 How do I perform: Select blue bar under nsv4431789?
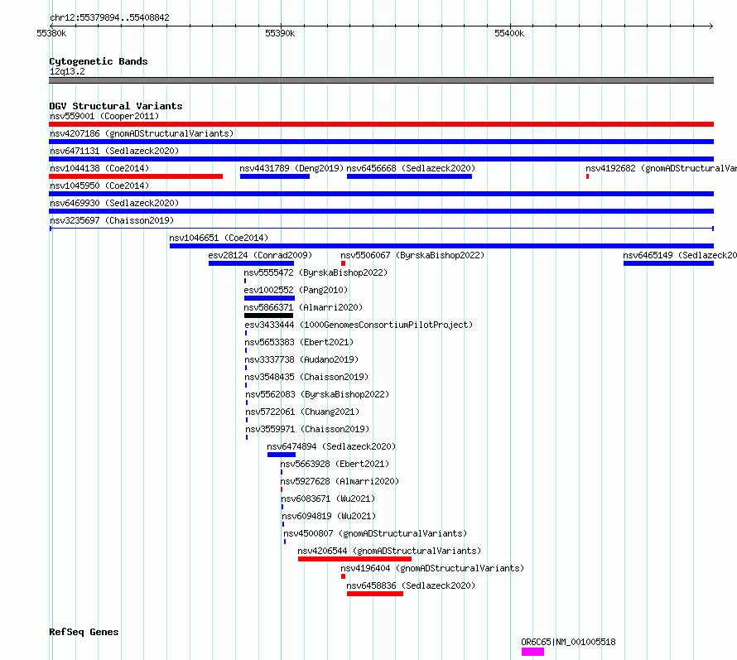(x=275, y=176)
